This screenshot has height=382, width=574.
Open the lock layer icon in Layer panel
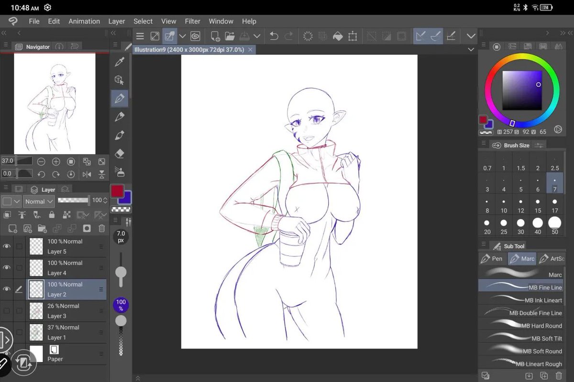52,215
